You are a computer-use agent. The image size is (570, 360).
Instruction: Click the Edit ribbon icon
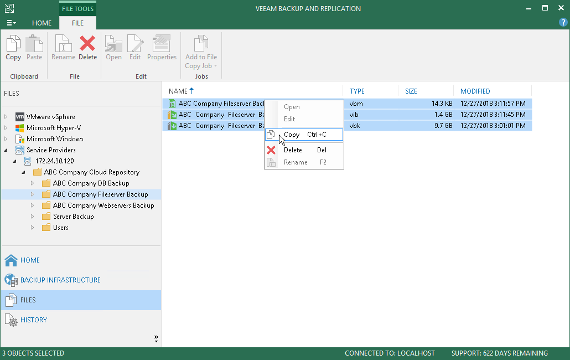pos(135,44)
